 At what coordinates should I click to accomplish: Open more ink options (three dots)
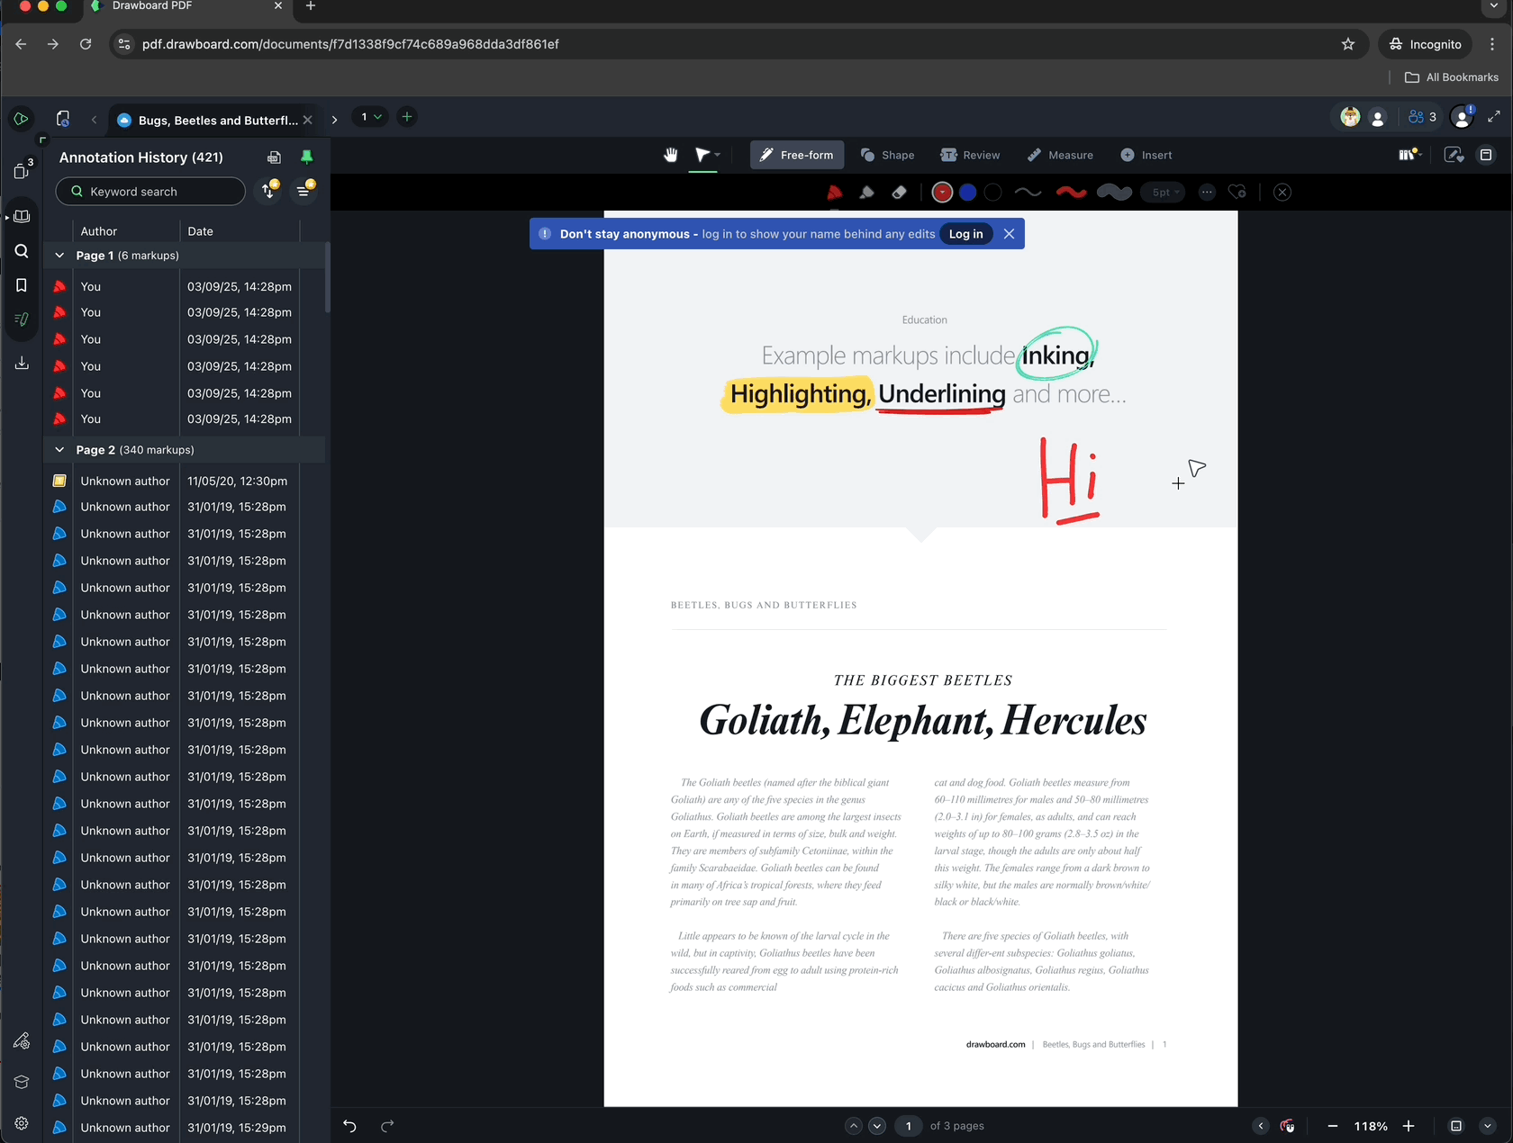[1207, 193]
